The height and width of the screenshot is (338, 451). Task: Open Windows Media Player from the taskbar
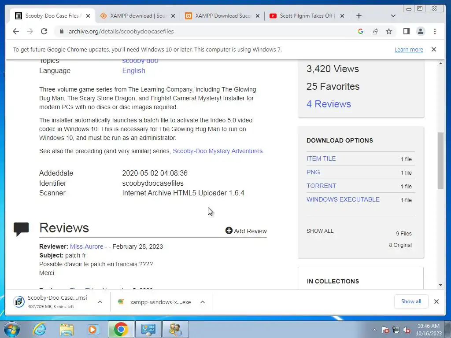coord(93,329)
